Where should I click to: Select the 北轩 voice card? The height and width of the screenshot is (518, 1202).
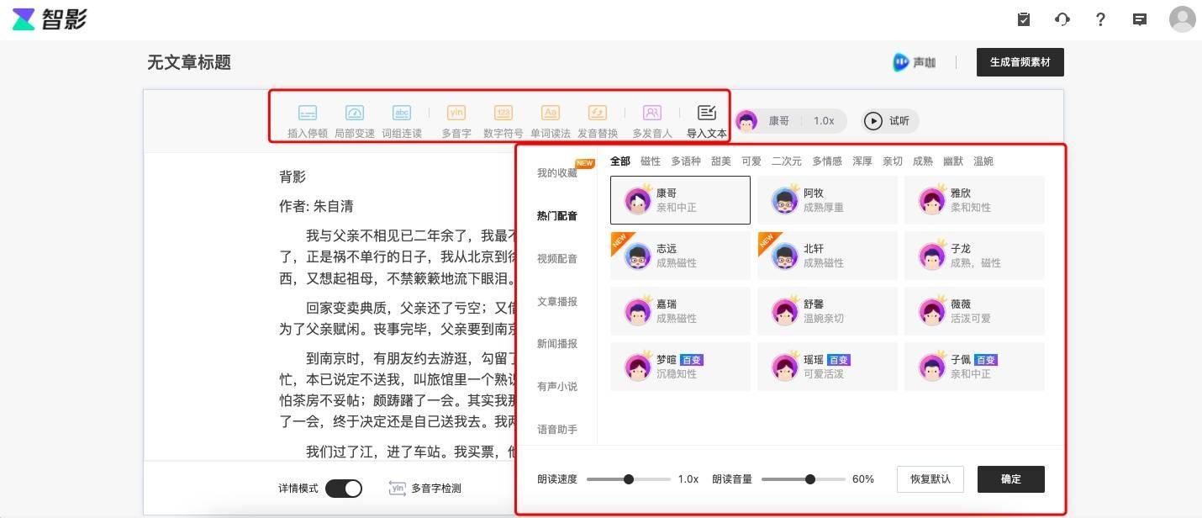[827, 256]
